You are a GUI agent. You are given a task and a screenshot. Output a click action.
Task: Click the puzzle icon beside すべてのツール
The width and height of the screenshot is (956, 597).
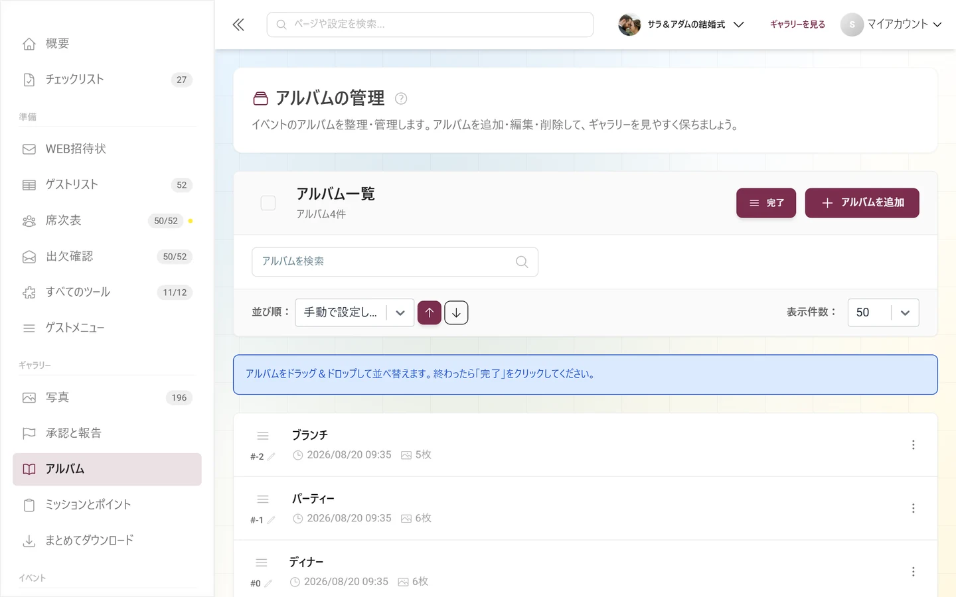(x=29, y=293)
